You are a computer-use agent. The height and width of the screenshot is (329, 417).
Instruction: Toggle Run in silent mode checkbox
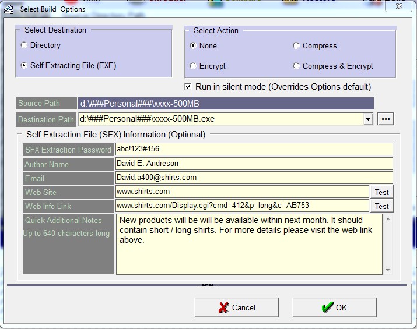(188, 87)
